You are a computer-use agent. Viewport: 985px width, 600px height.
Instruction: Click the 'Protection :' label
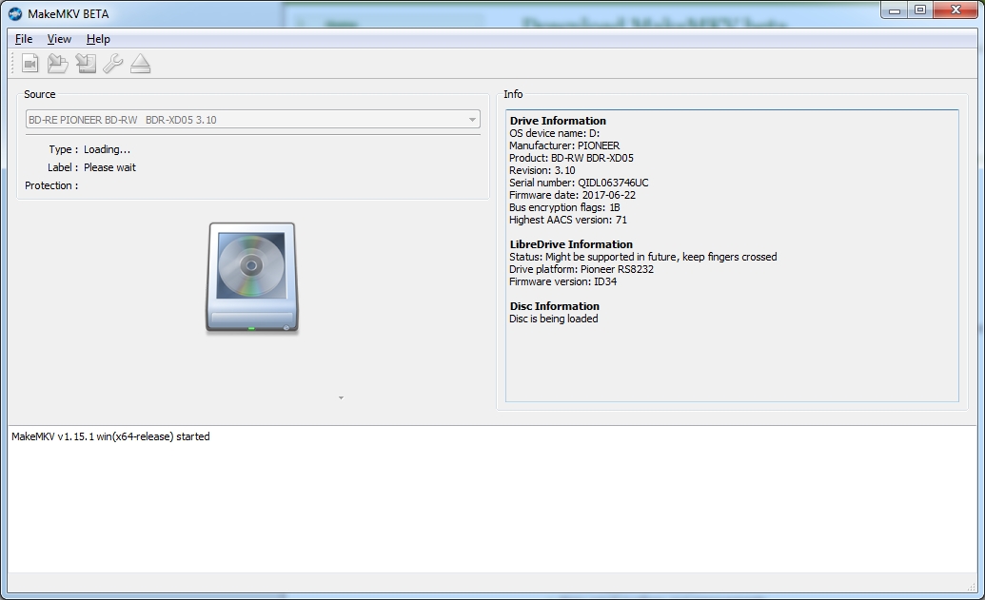(51, 185)
